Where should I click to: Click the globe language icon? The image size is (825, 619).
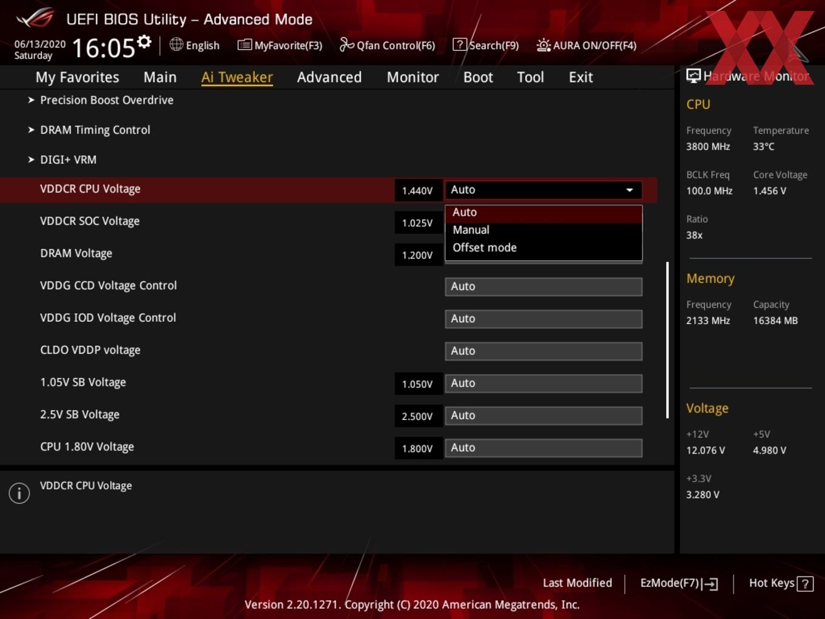176,44
